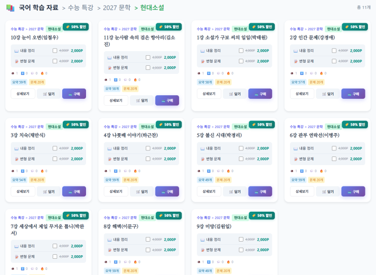Click the download count icon on 11강 눈사람 card

115,80
